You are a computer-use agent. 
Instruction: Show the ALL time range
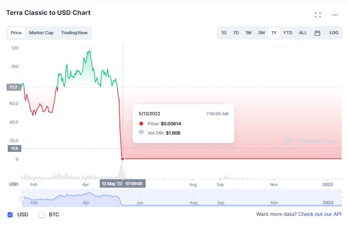pyautogui.click(x=303, y=33)
